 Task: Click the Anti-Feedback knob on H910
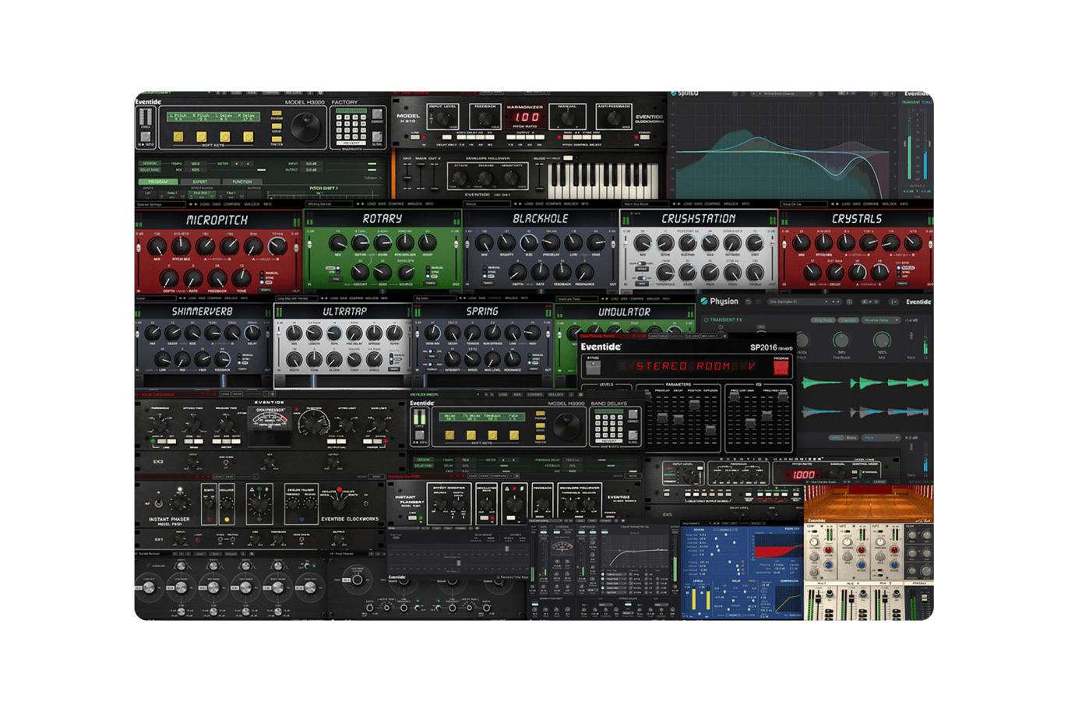614,118
